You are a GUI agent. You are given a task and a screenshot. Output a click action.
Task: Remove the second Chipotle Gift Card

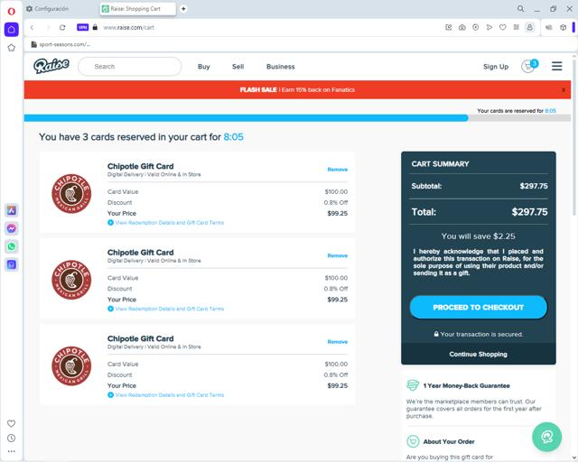(337, 255)
